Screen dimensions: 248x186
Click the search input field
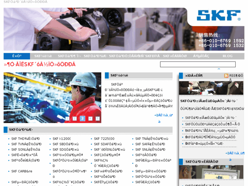[x=198, y=64]
